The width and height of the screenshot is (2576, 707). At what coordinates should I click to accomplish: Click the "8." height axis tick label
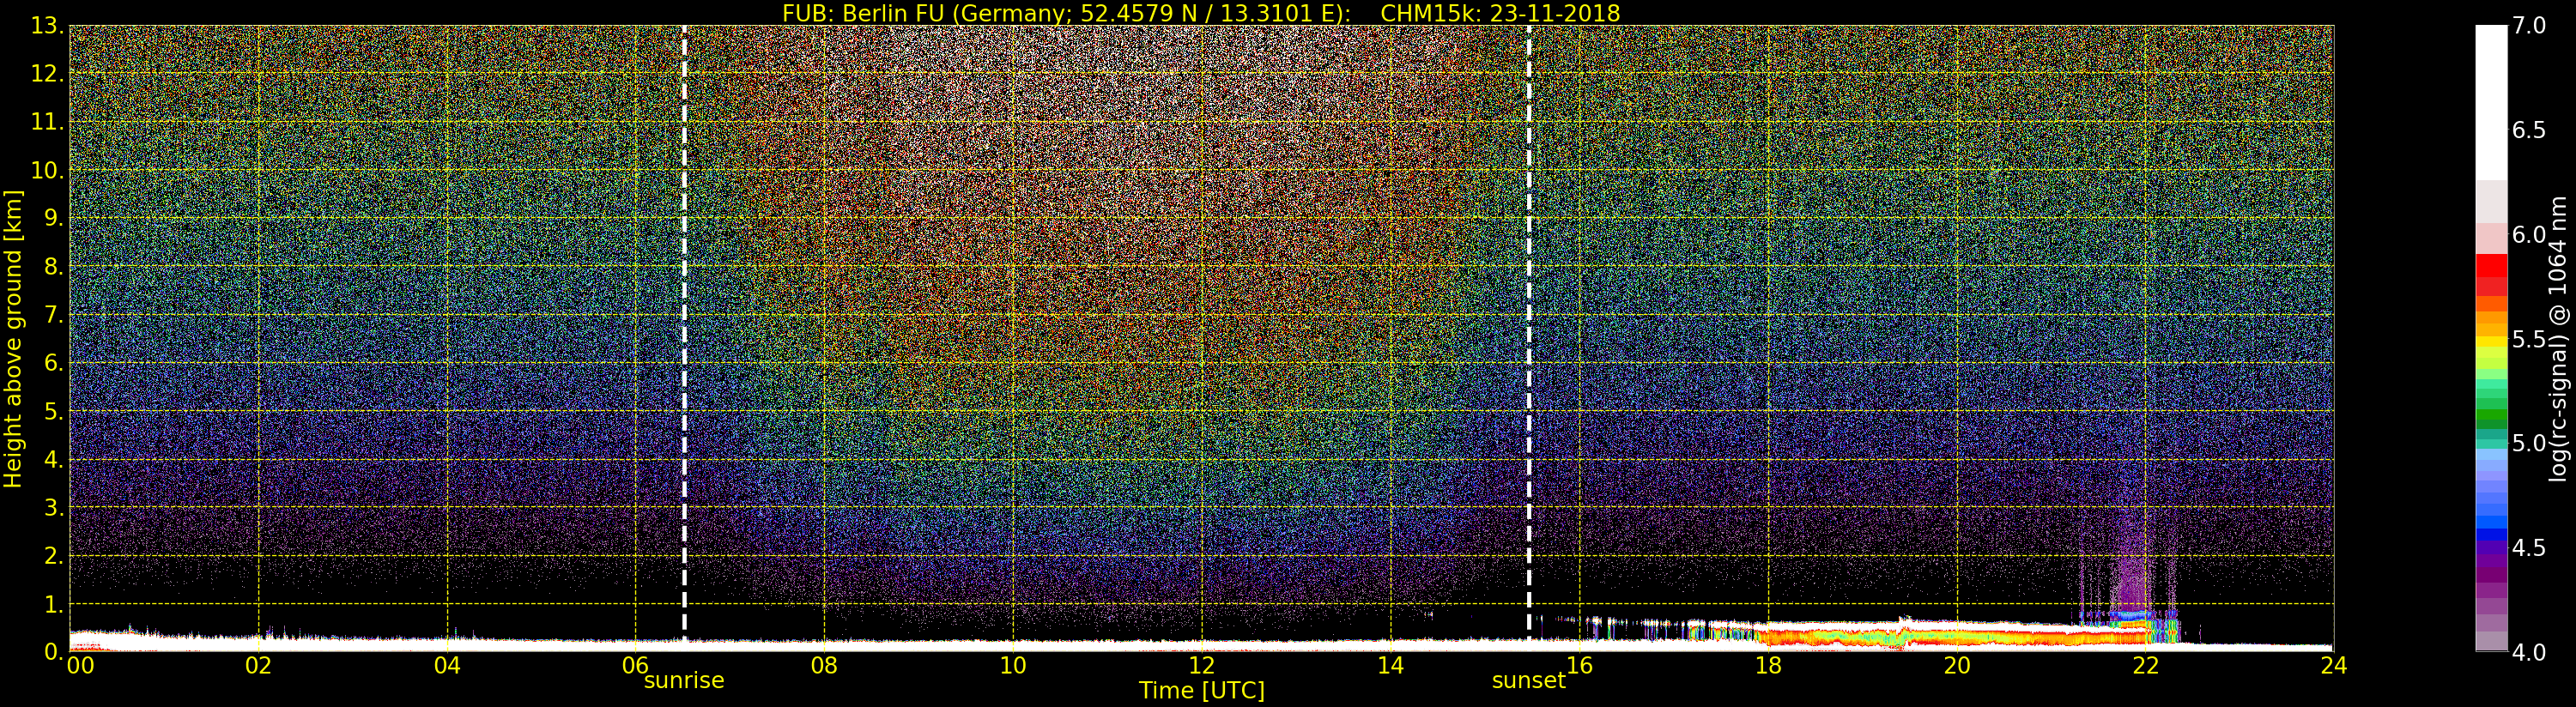point(54,267)
